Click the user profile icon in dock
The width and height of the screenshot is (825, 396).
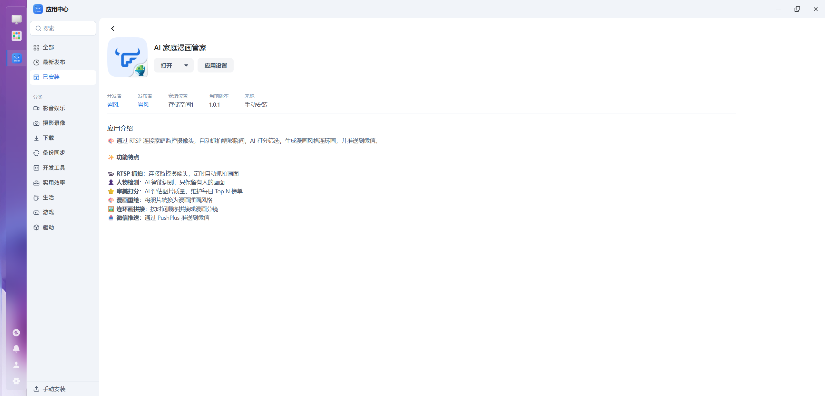point(16,364)
